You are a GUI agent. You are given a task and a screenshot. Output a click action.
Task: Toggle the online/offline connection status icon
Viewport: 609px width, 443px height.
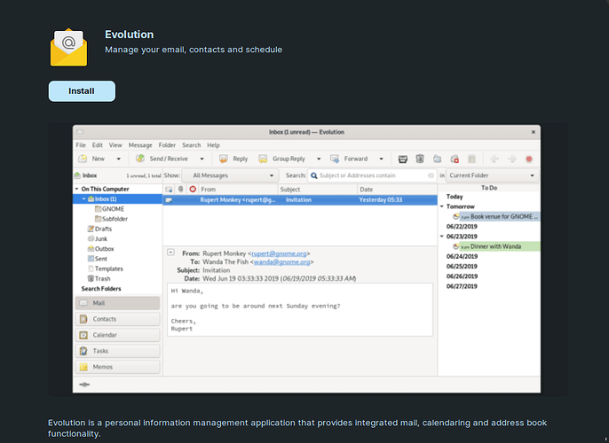84,385
